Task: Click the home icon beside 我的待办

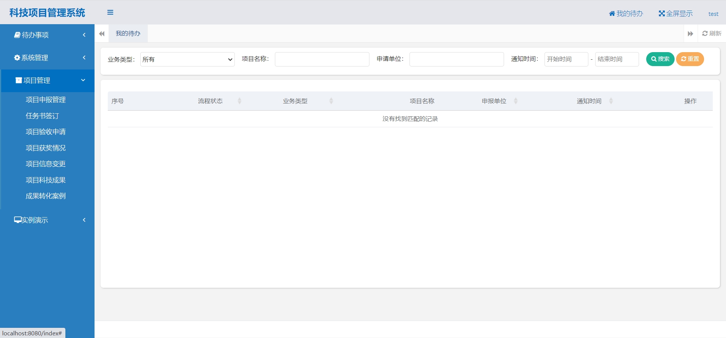Action: click(612, 14)
